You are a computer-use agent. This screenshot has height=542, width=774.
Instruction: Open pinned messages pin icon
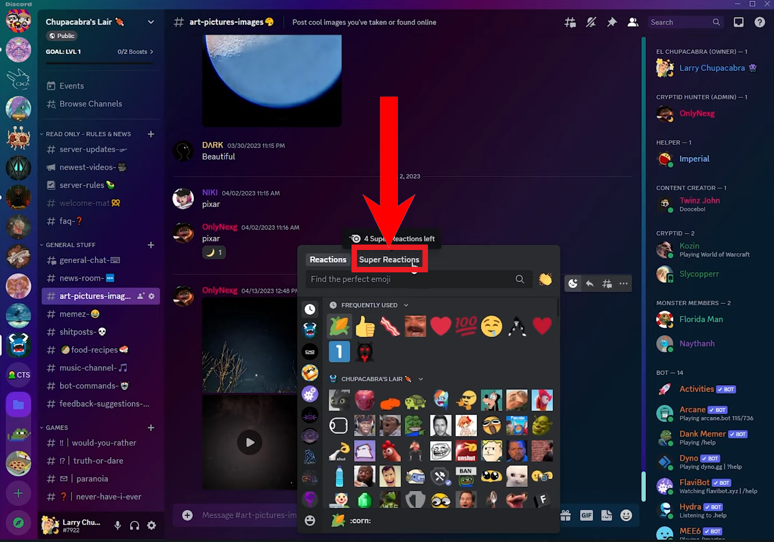pos(612,22)
